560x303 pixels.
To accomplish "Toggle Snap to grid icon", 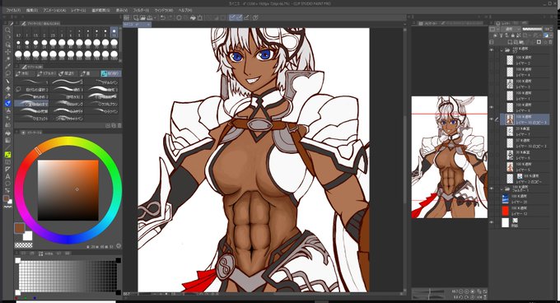I will click(x=246, y=17).
